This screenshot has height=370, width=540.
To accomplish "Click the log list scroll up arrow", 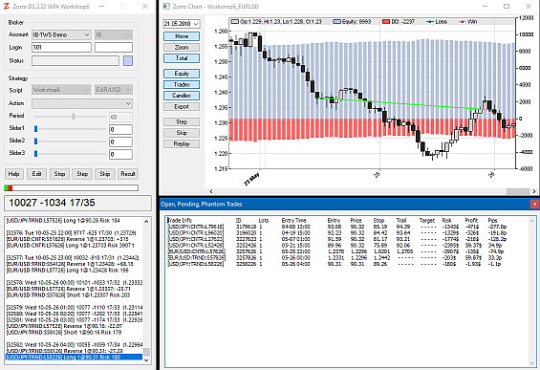I will [146, 221].
